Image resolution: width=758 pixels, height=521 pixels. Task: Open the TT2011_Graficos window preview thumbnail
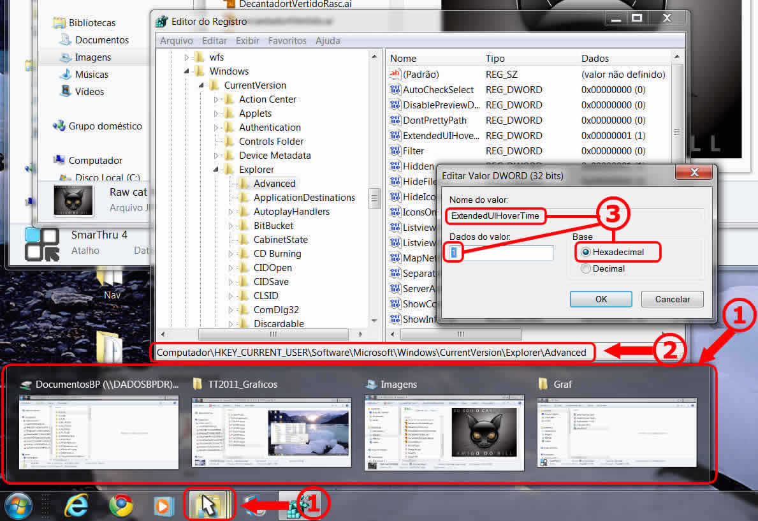[x=271, y=433]
